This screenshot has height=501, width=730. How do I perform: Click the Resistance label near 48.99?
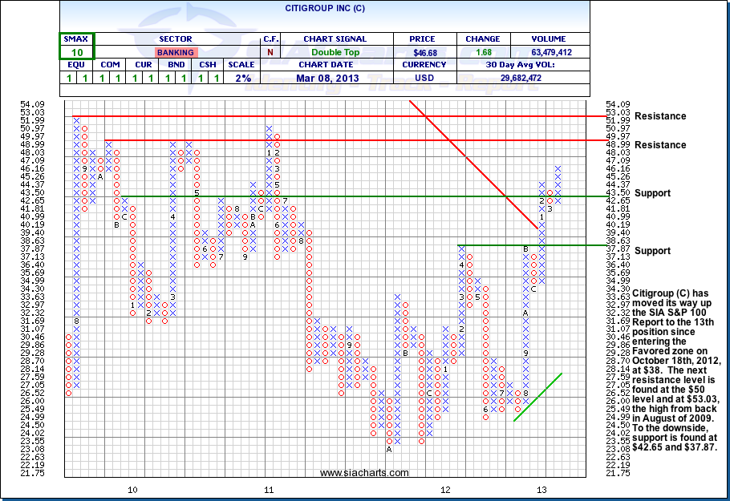click(x=659, y=145)
